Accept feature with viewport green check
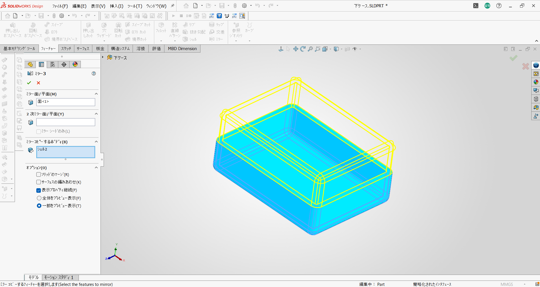This screenshot has width=540, height=287. [514, 58]
